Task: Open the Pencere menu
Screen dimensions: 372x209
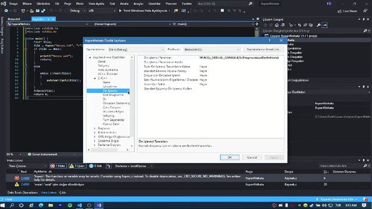Action: click(171, 3)
